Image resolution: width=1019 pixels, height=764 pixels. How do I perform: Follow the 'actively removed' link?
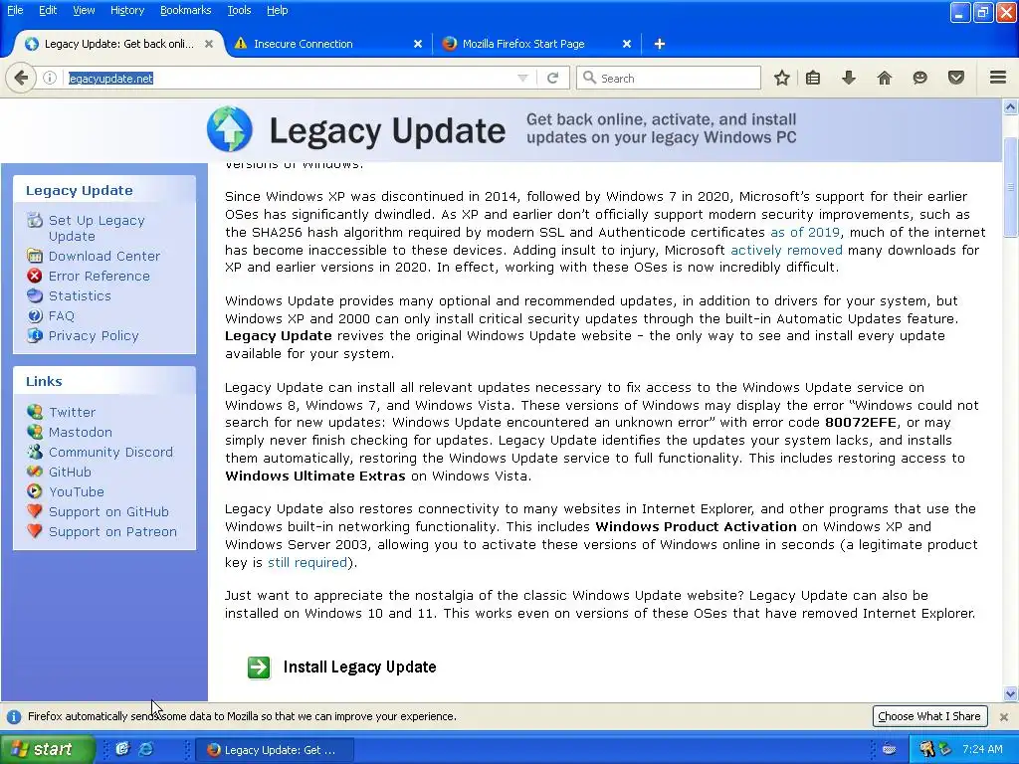(x=786, y=250)
